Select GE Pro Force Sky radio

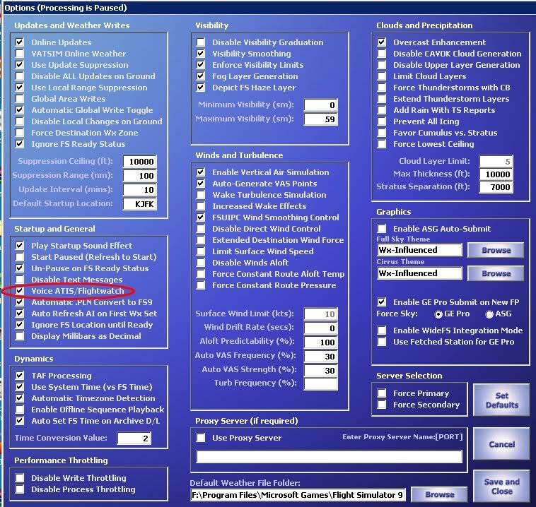pos(438,314)
